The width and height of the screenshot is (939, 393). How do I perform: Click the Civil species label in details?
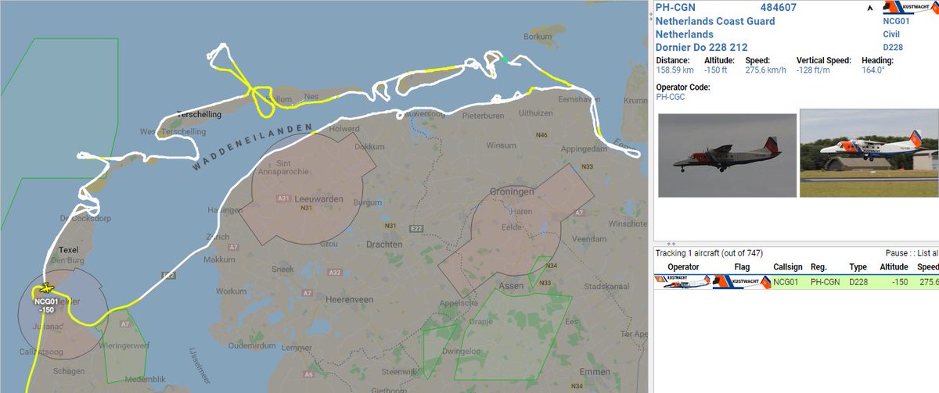click(893, 34)
